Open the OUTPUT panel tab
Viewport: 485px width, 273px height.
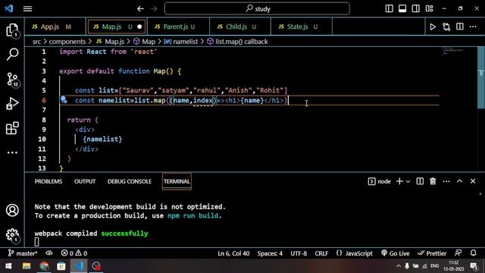click(85, 181)
